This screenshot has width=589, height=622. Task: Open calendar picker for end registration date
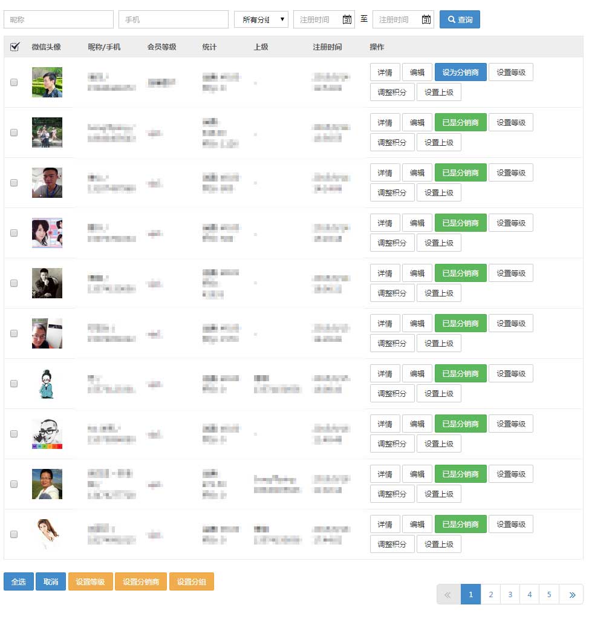point(426,20)
